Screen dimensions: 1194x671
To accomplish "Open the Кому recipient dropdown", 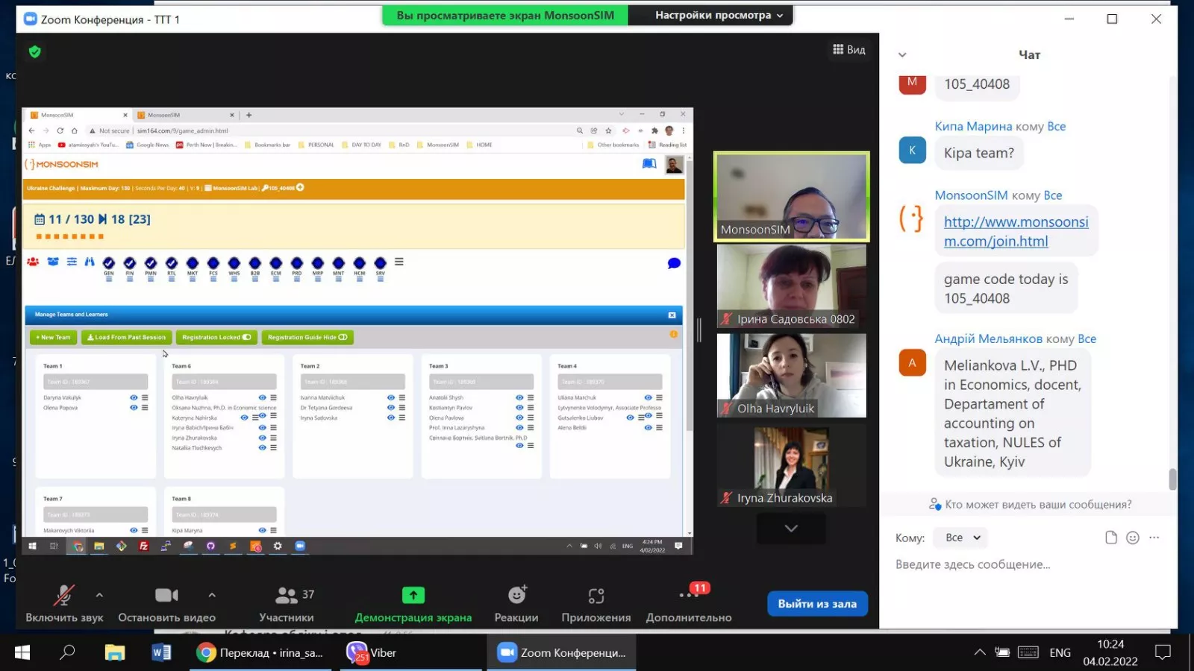I will click(x=962, y=538).
